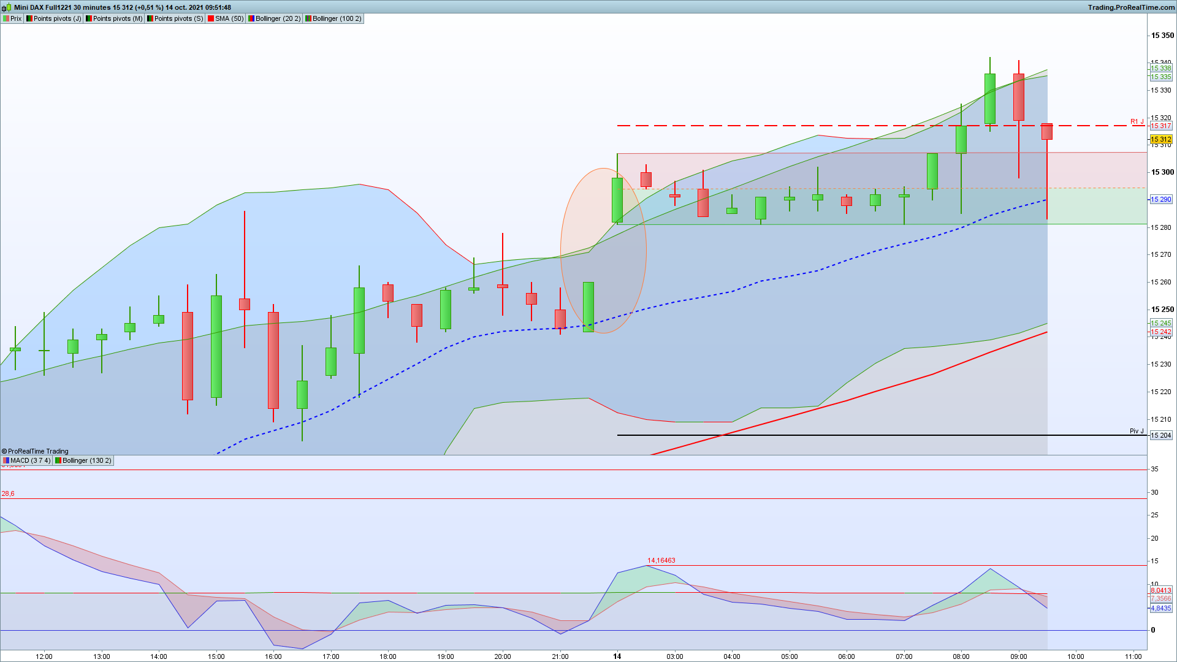The height and width of the screenshot is (662, 1177).
Task: Open the Points pivots (S) indicator label
Action: (x=178, y=18)
